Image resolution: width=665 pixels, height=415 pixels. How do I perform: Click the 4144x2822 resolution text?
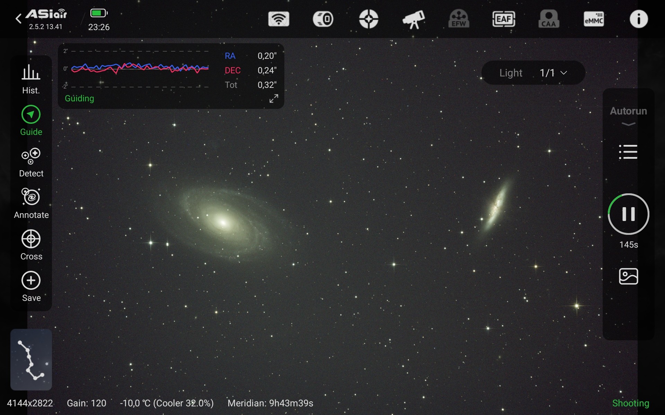coord(30,403)
